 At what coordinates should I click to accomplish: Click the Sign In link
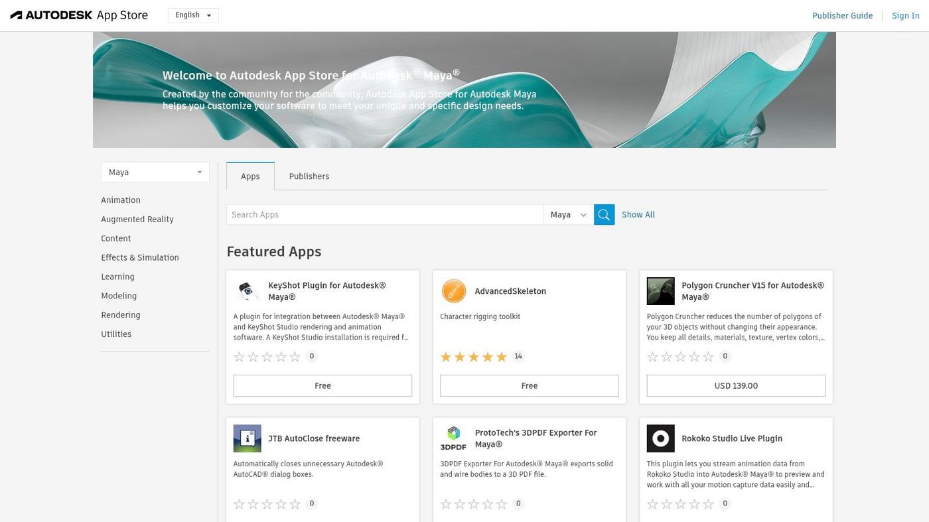click(x=906, y=16)
